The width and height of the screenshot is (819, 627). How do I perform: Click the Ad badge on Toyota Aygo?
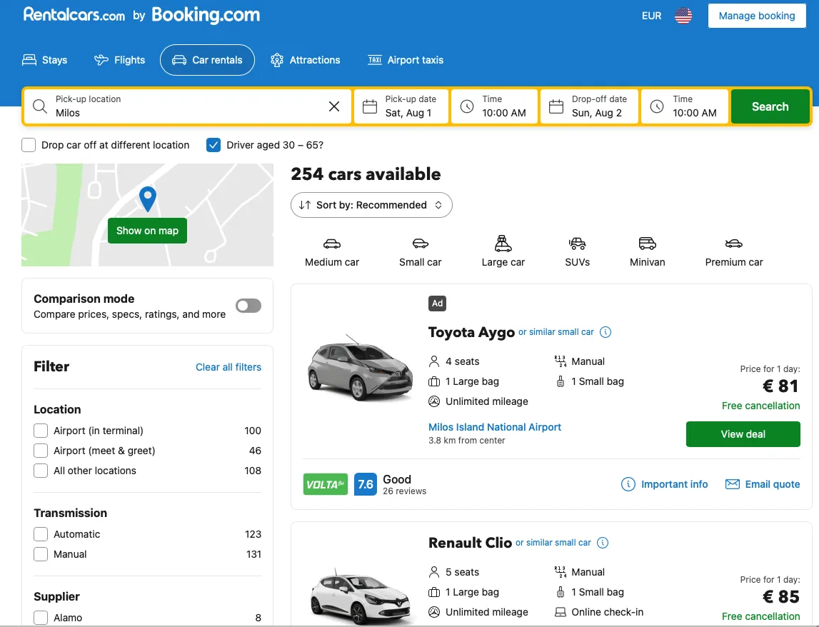click(437, 303)
